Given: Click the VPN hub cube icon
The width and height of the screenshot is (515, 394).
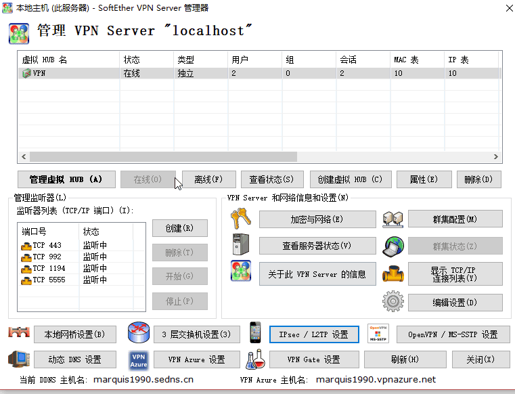Looking at the screenshot, I should [x=26, y=73].
